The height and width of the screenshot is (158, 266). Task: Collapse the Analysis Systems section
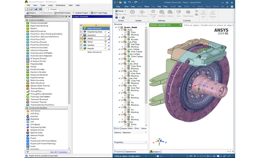[27, 20]
